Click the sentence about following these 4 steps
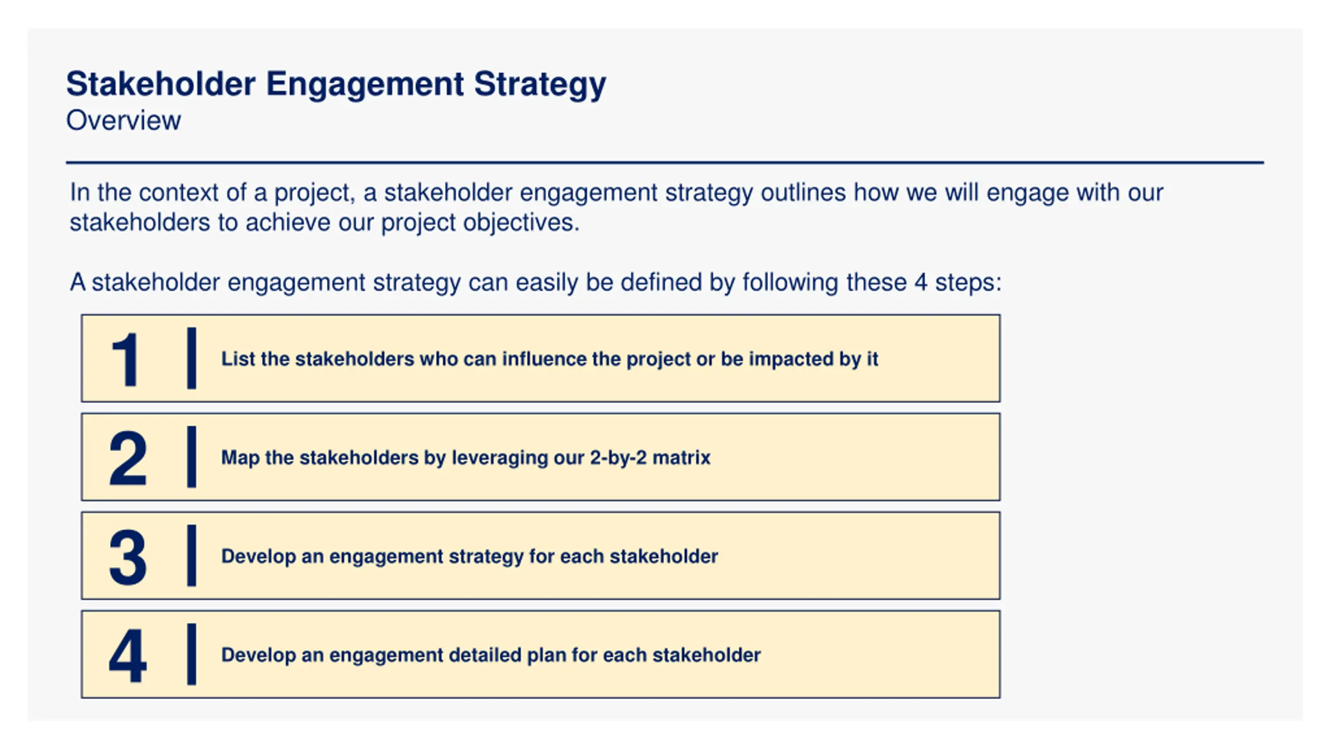This screenshot has width=1330, height=748. (535, 283)
